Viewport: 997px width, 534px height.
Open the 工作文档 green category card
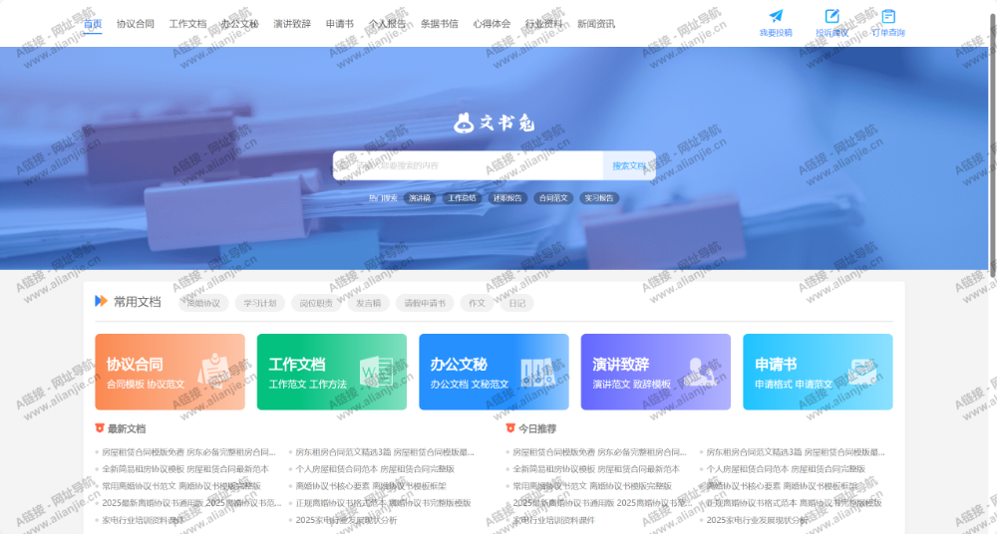click(x=331, y=372)
